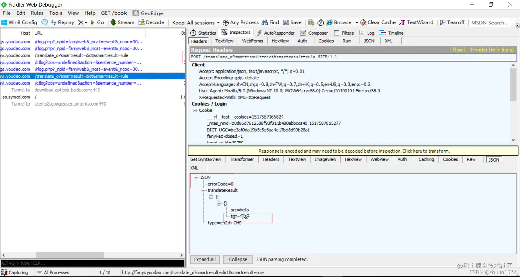This screenshot has width=520, height=277.
Task: Toggle Capturing in the status bar
Action: 14,272
